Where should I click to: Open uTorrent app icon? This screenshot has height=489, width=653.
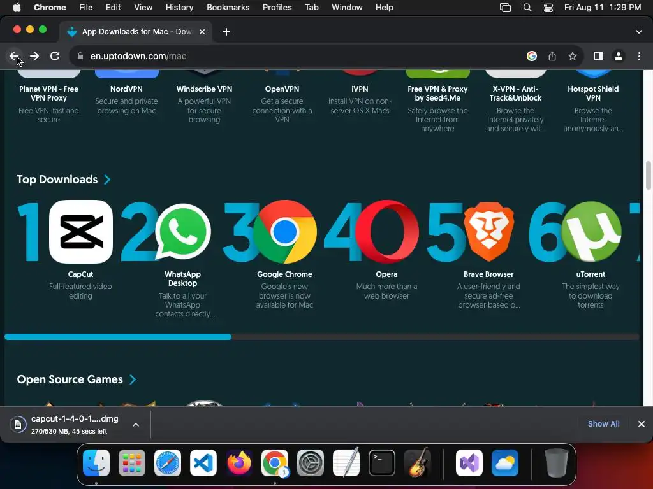click(x=591, y=232)
